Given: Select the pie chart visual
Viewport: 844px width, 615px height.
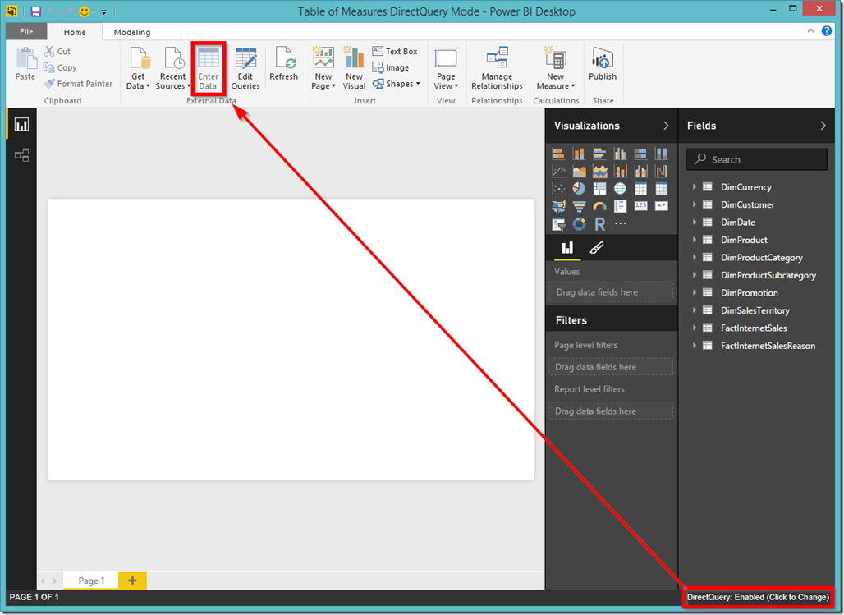Looking at the screenshot, I should coord(579,189).
